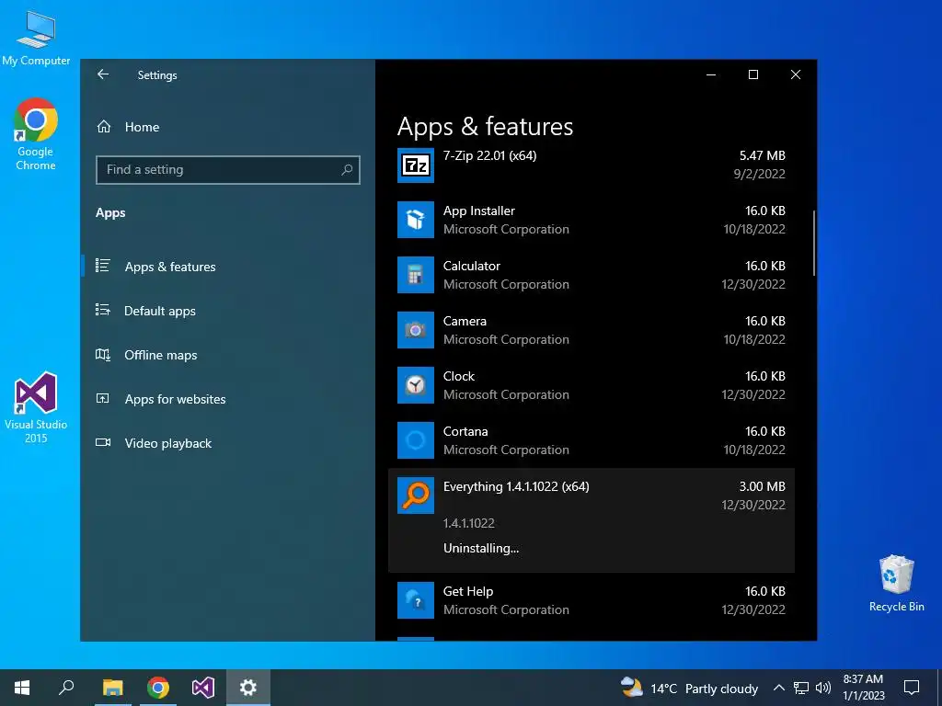
Task: Select Google Chrome desktop shortcut
Action: (36, 134)
